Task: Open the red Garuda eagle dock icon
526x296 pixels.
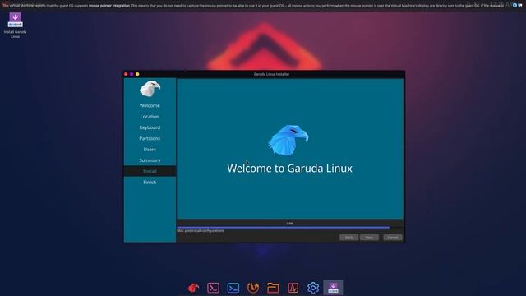Action: coord(193,288)
